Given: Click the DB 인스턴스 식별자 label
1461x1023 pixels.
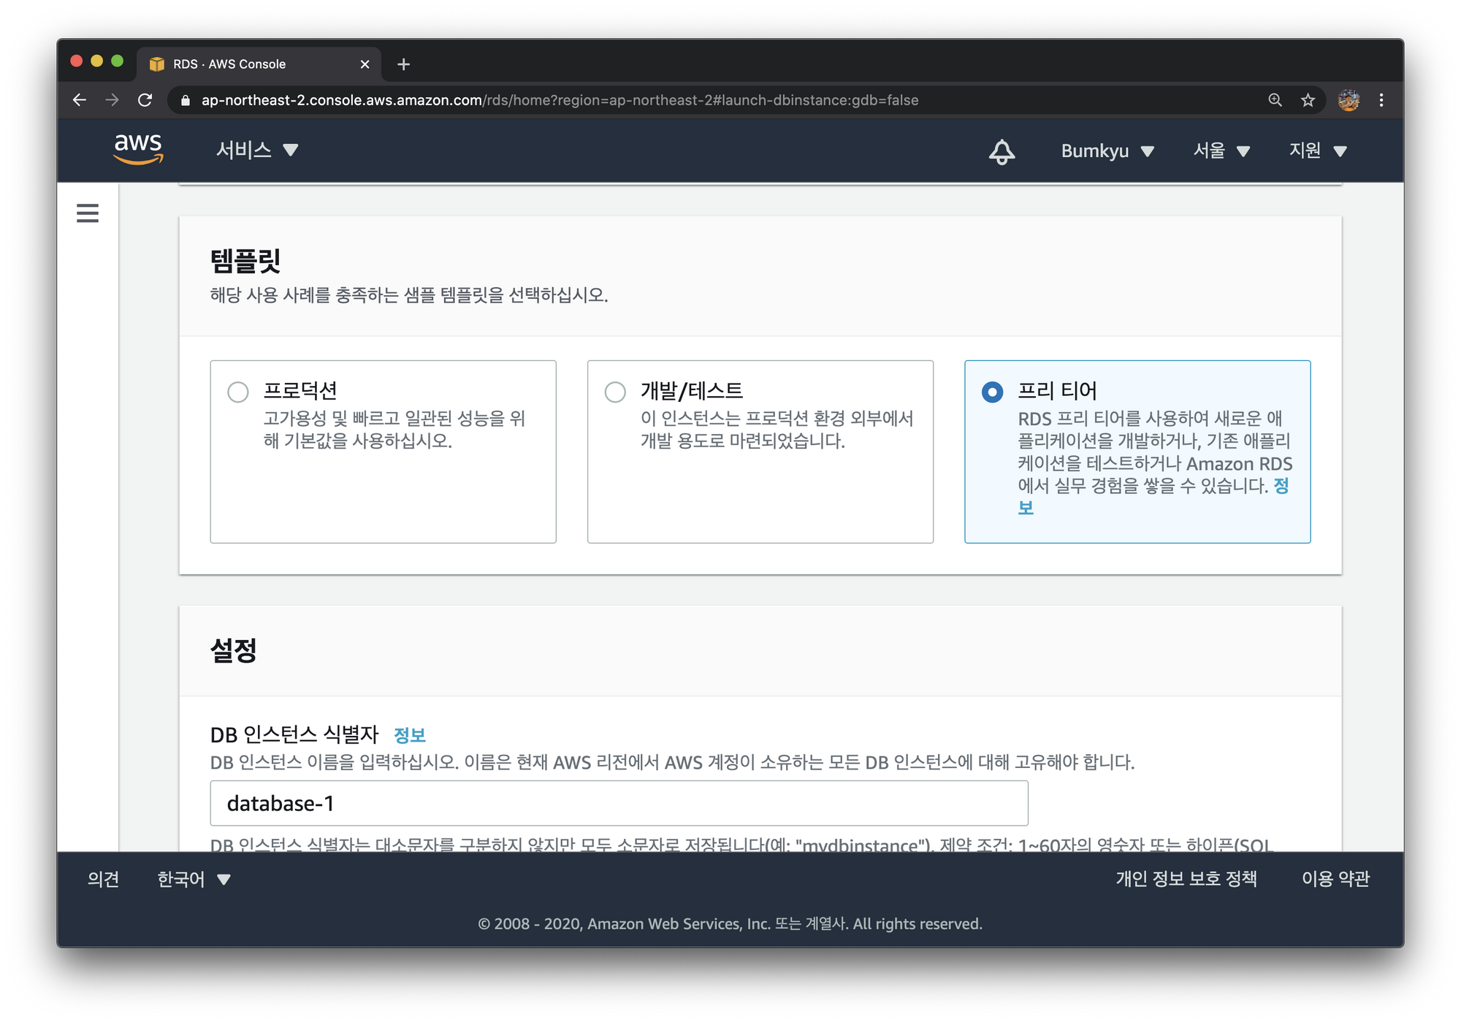Looking at the screenshot, I should click(294, 734).
